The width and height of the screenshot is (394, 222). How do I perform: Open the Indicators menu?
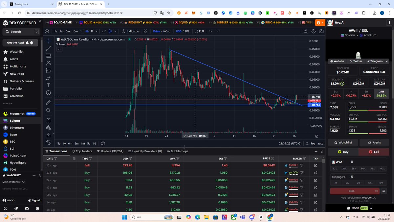[x=131, y=31]
